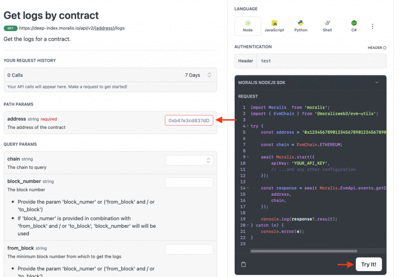Click the '0 Calls' request history text
Viewport: 401px width, 277px height.
(x=15, y=75)
